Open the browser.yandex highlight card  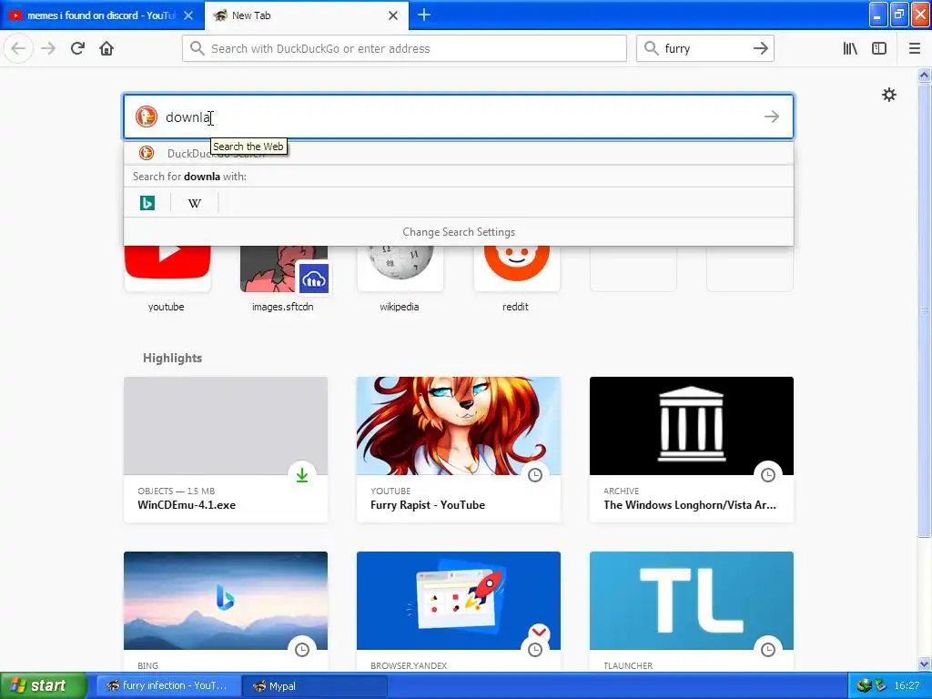[459, 611]
